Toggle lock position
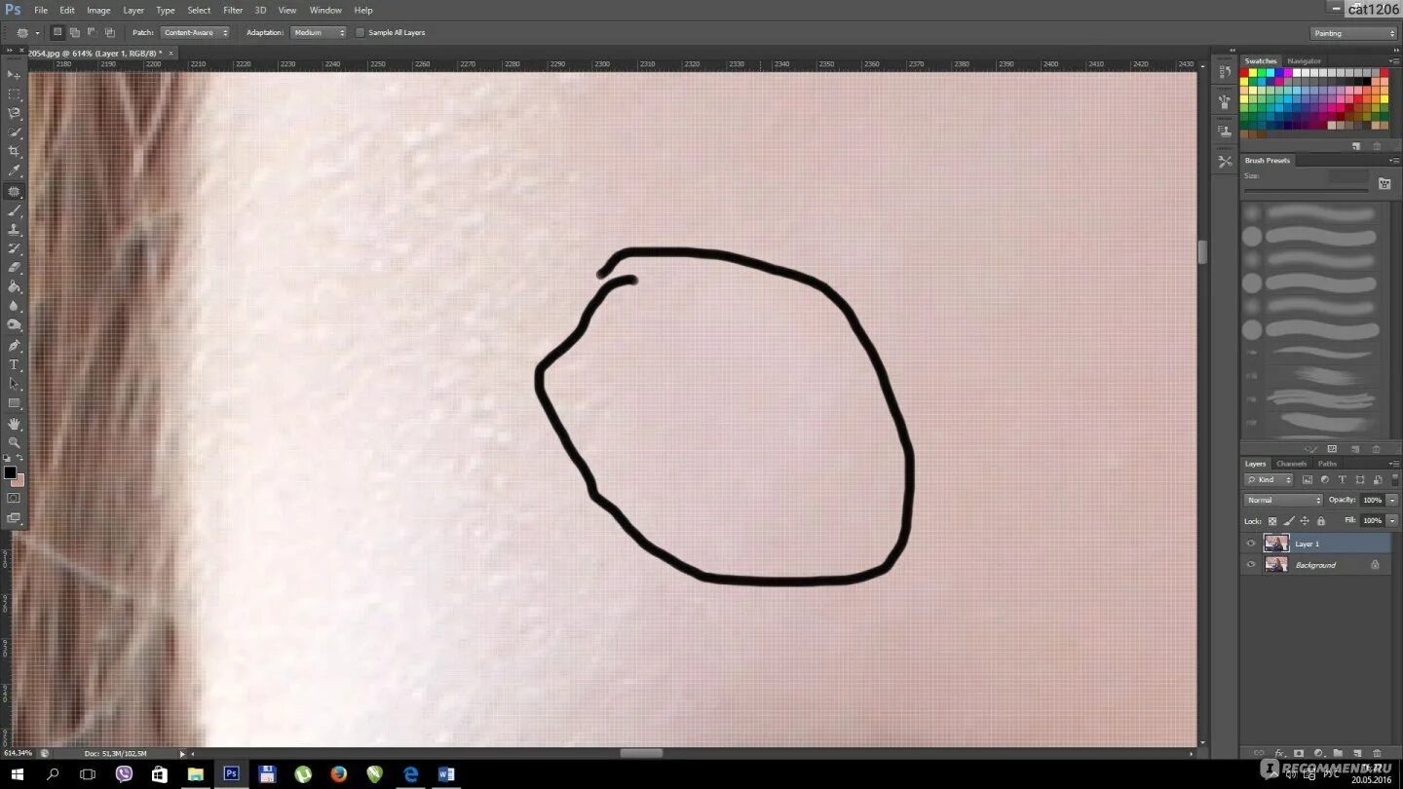 (x=1305, y=521)
